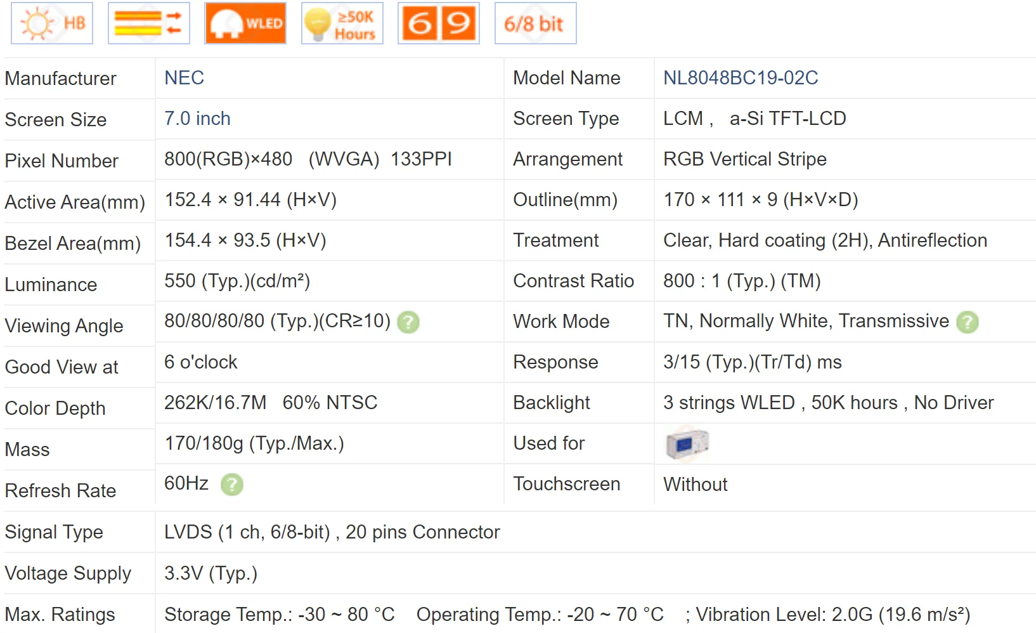Click the 154.4 × 93.5 bezel area value
The height and width of the screenshot is (633, 1036).
coord(245,240)
